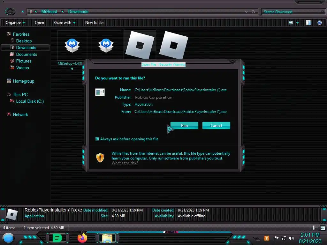Switch to details view via status bar icon
Image resolution: width=327 pixels, height=245 pixels.
tap(314, 228)
